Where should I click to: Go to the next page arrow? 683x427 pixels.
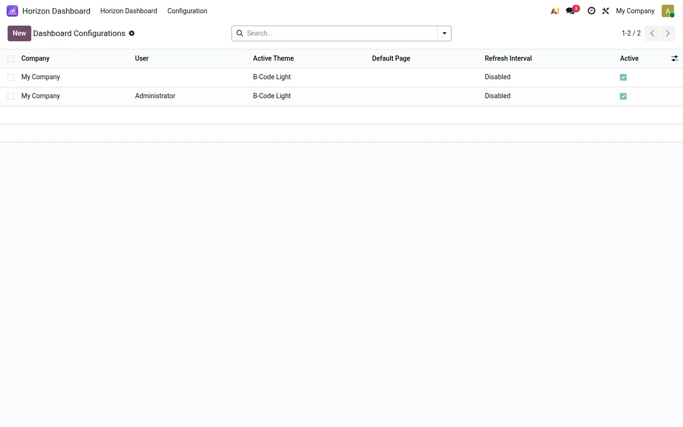[x=668, y=33]
